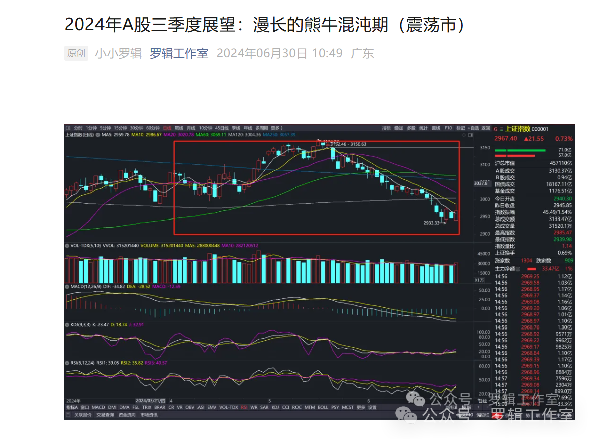Click the 标记 mark button
This screenshot has height=439, width=593.
click(461, 128)
